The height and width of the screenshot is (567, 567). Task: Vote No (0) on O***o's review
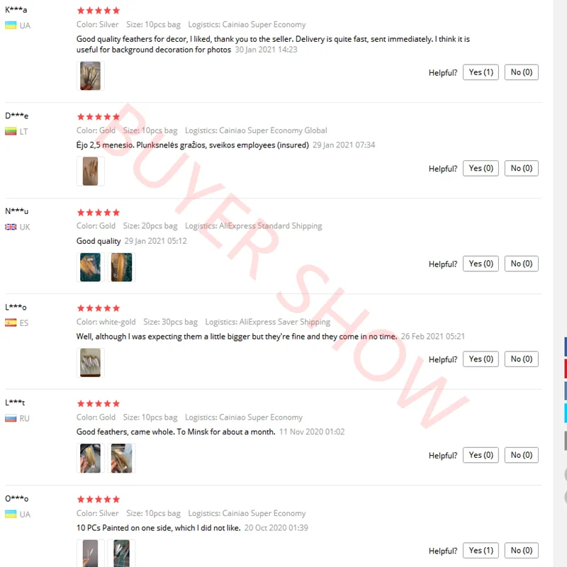pos(521,551)
